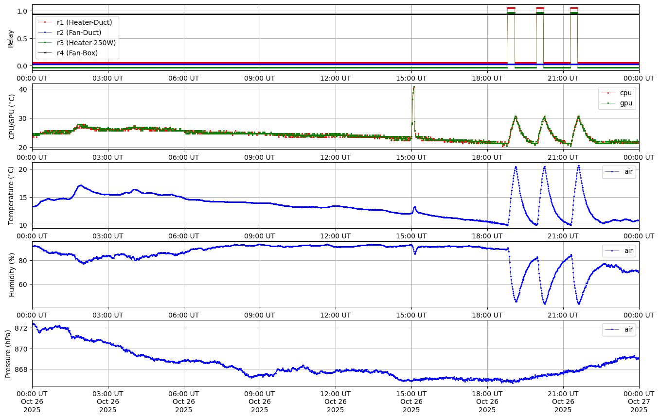This screenshot has width=659, height=418.
Task: Click the red marker beside the cpu legend label
Action: [x=608, y=93]
